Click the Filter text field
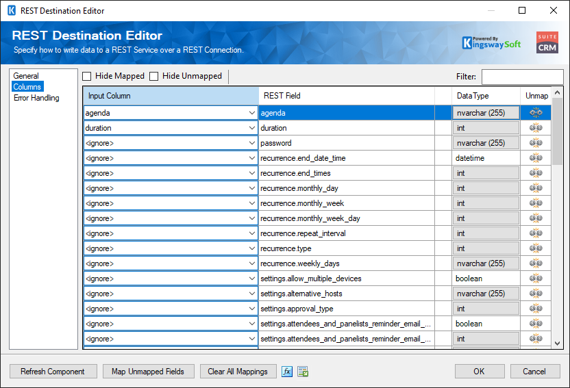Viewport: 570px width, 388px height. [x=522, y=77]
